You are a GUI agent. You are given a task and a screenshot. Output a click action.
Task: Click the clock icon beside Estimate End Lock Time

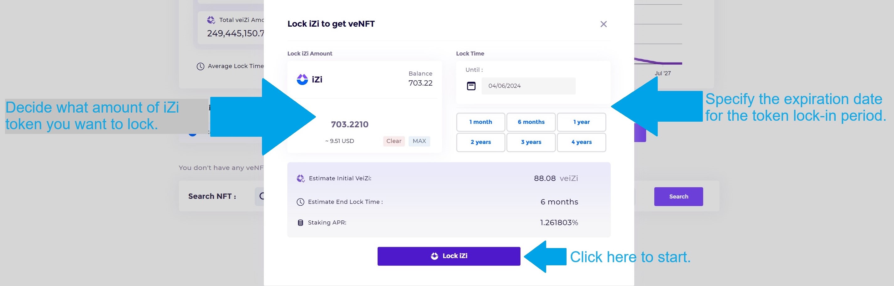pyautogui.click(x=301, y=202)
